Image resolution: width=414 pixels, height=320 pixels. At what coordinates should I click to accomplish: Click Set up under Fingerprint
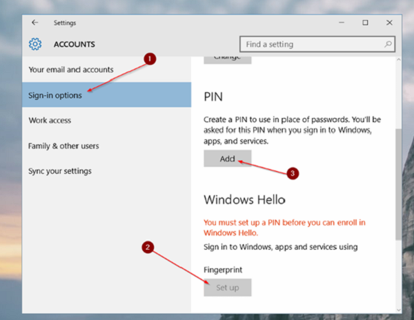(227, 288)
